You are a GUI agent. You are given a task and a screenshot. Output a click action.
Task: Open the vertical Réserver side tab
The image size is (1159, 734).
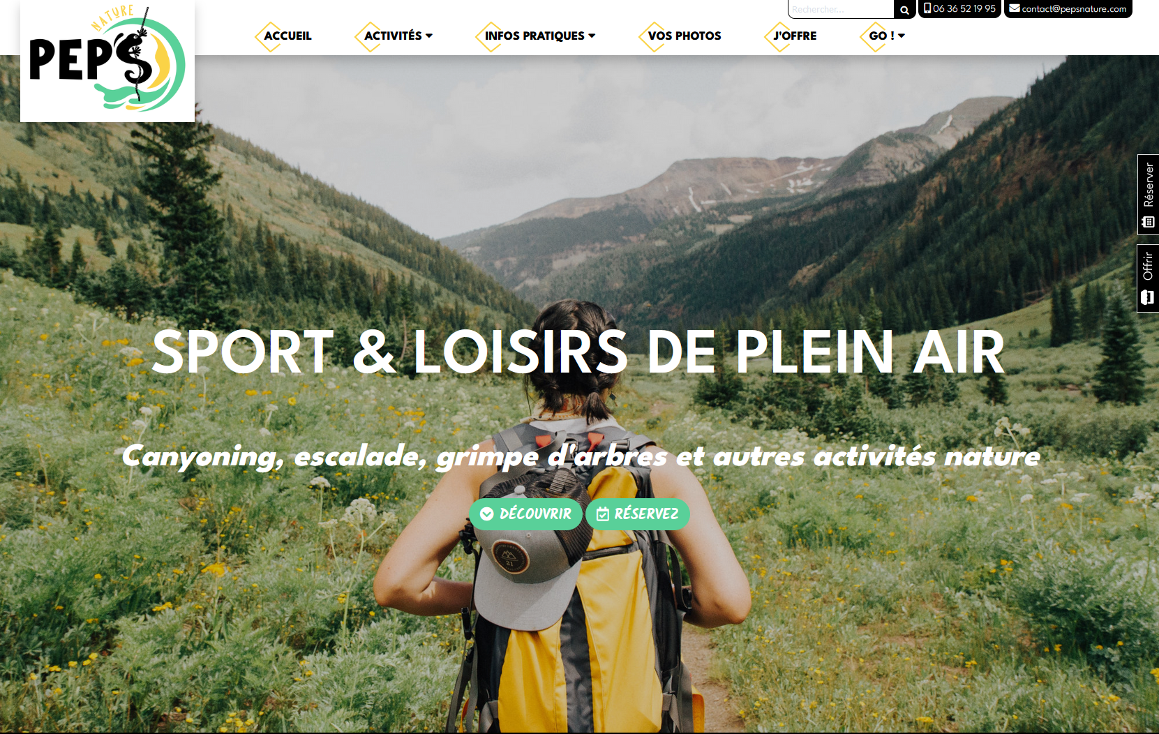point(1148,194)
